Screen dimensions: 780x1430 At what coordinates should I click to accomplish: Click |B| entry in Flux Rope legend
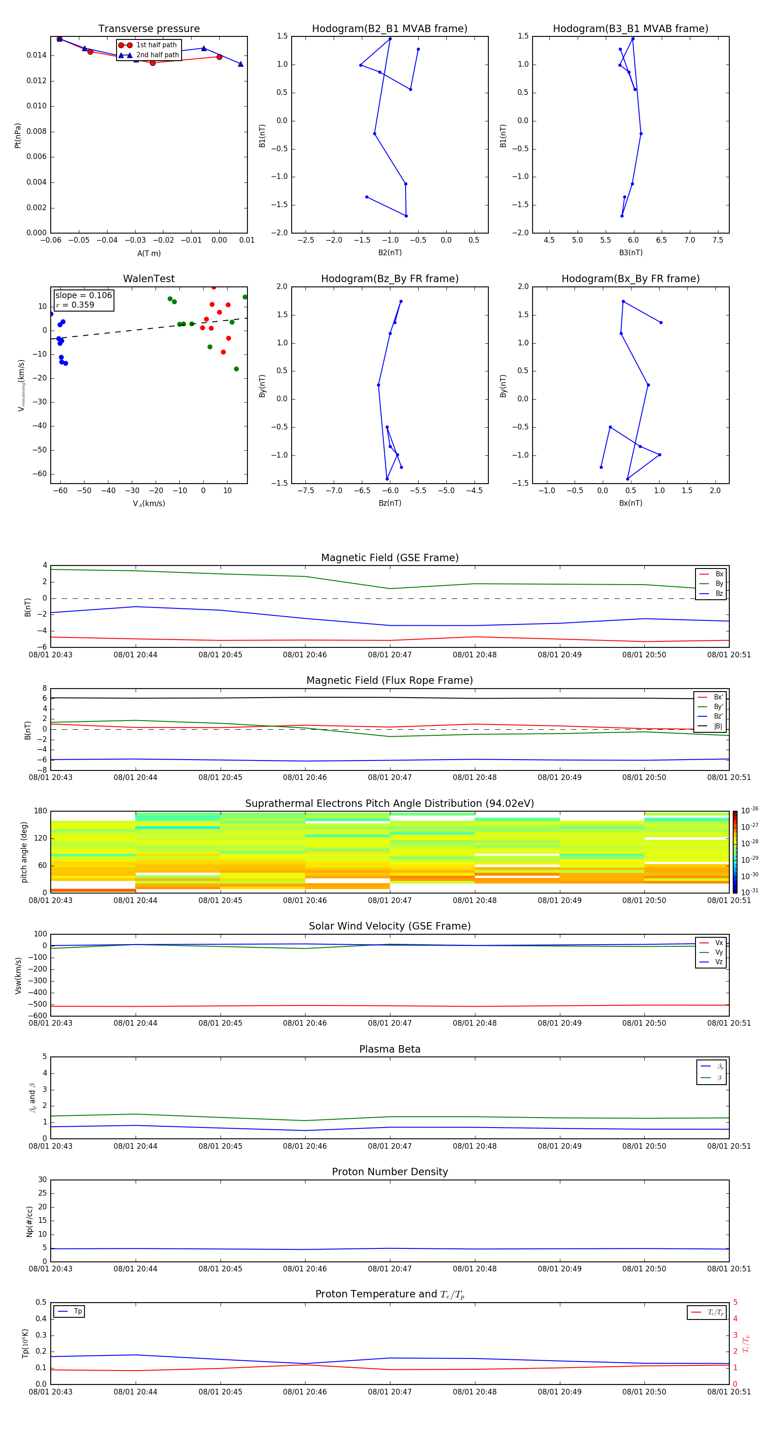tap(710, 726)
